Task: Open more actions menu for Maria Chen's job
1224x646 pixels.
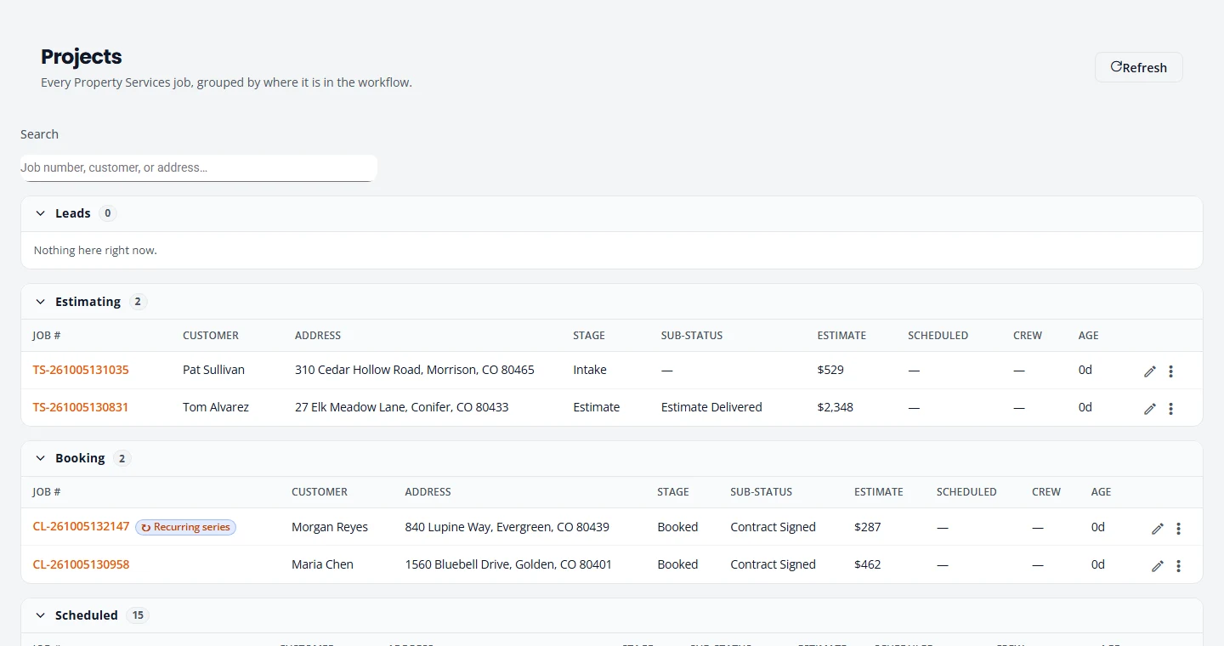Action: click(1178, 566)
